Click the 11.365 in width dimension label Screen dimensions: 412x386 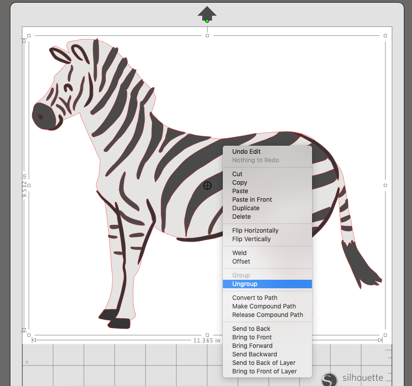click(x=207, y=340)
